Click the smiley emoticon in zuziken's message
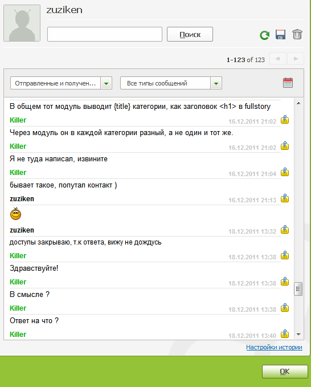The height and width of the screenshot is (387, 311). point(15,214)
